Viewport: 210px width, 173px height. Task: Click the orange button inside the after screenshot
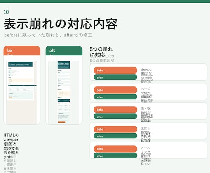click(x=62, y=122)
